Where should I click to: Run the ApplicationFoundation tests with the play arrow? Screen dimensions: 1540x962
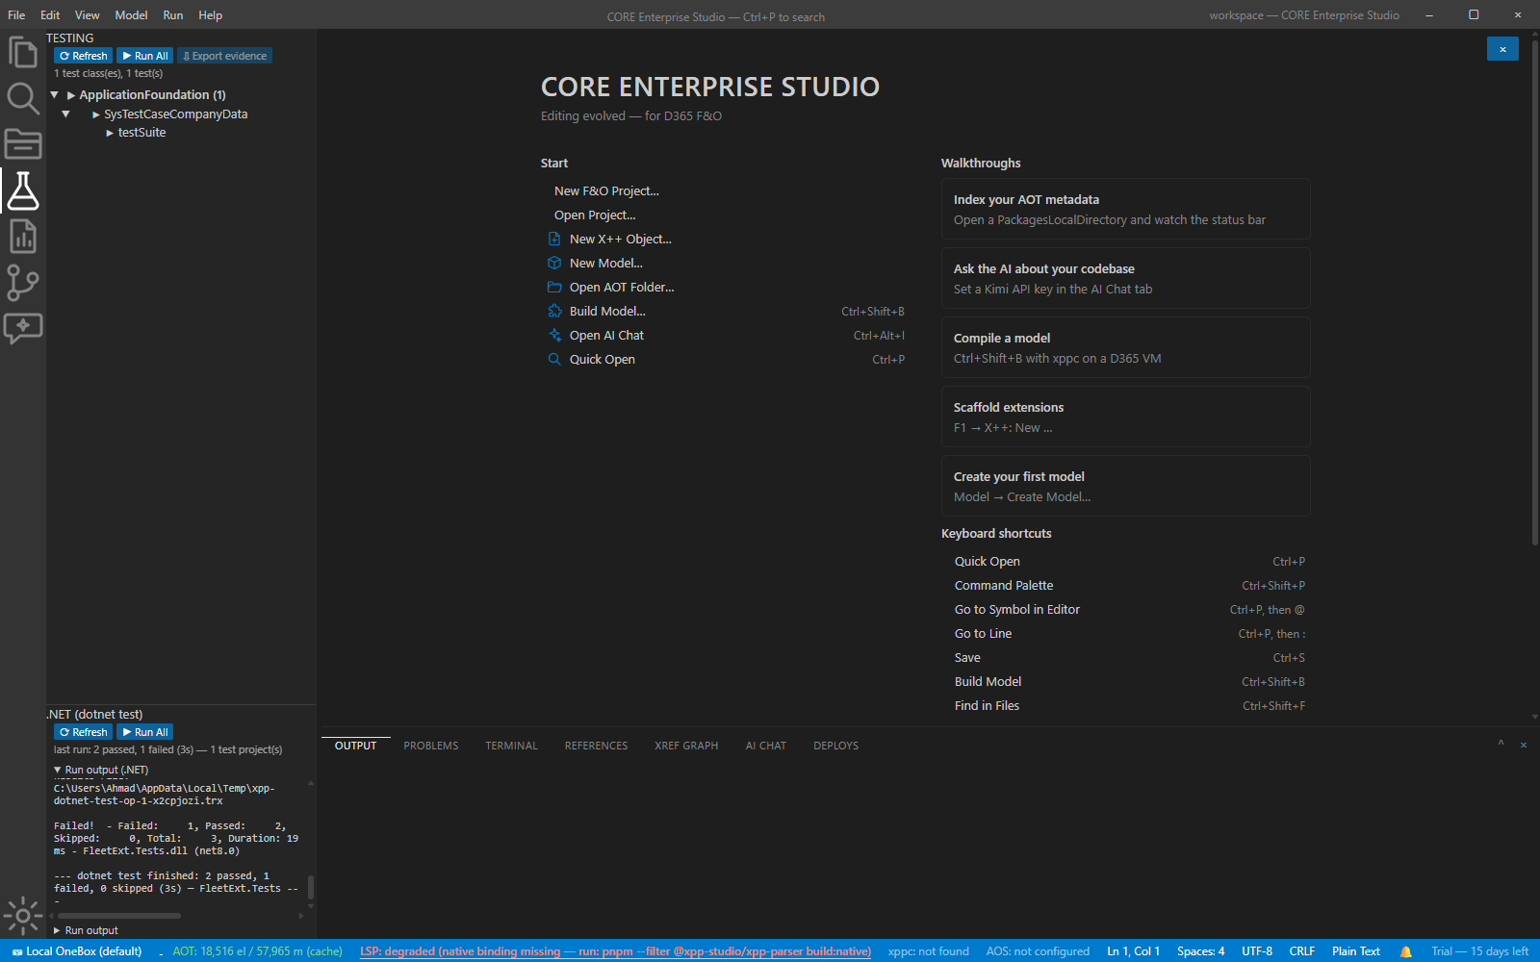[x=71, y=95]
